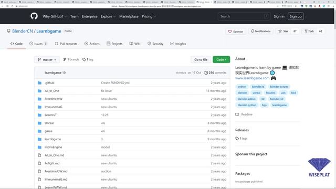Select the bpy topic tag
336x189 pixels.
pyautogui.click(x=264, y=105)
